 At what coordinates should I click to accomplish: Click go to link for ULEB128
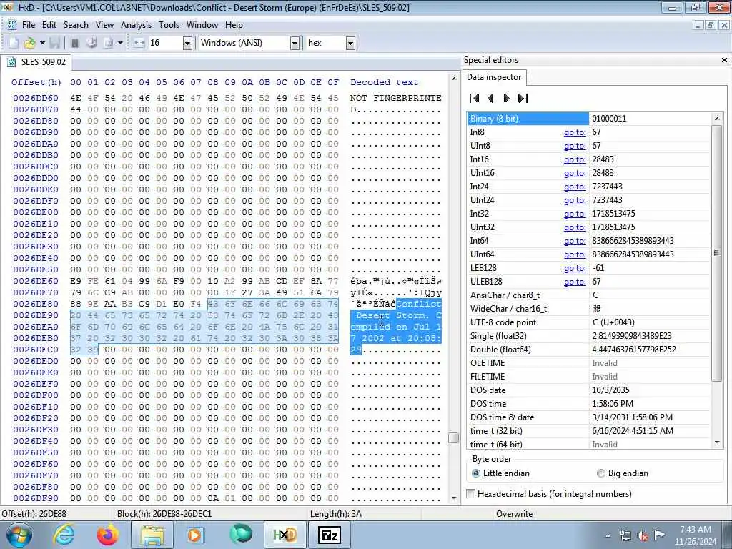574,282
